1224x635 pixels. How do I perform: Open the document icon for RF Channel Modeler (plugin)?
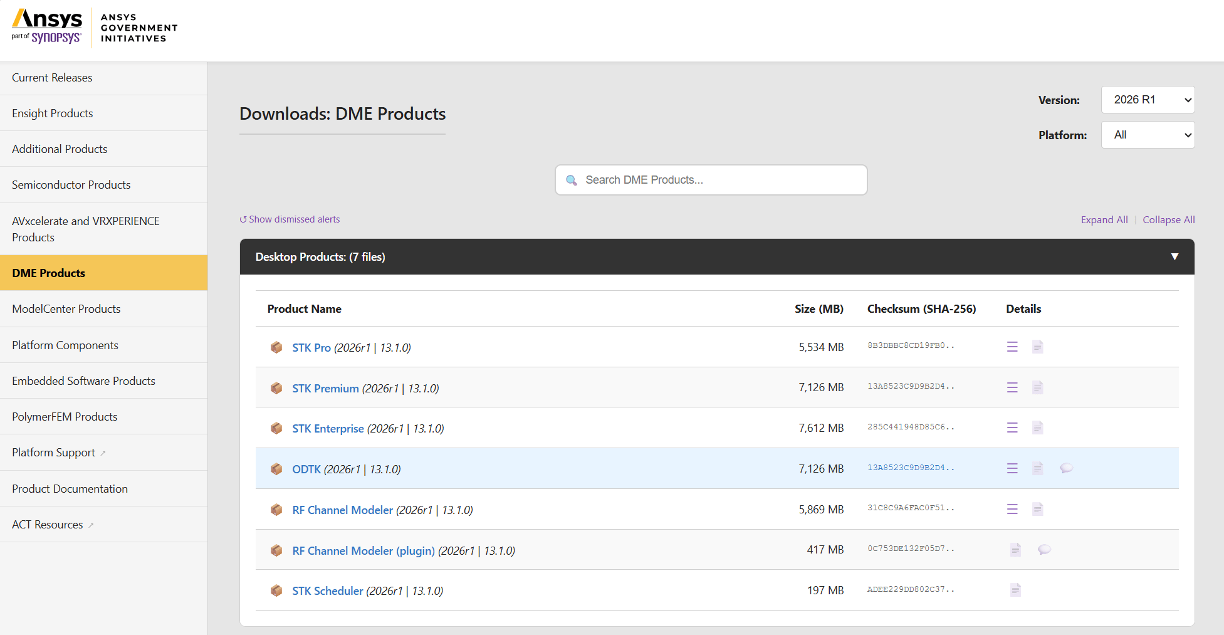(x=1016, y=550)
